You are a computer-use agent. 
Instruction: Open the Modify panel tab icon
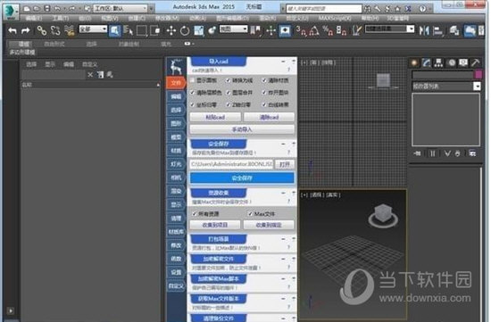pos(426,63)
